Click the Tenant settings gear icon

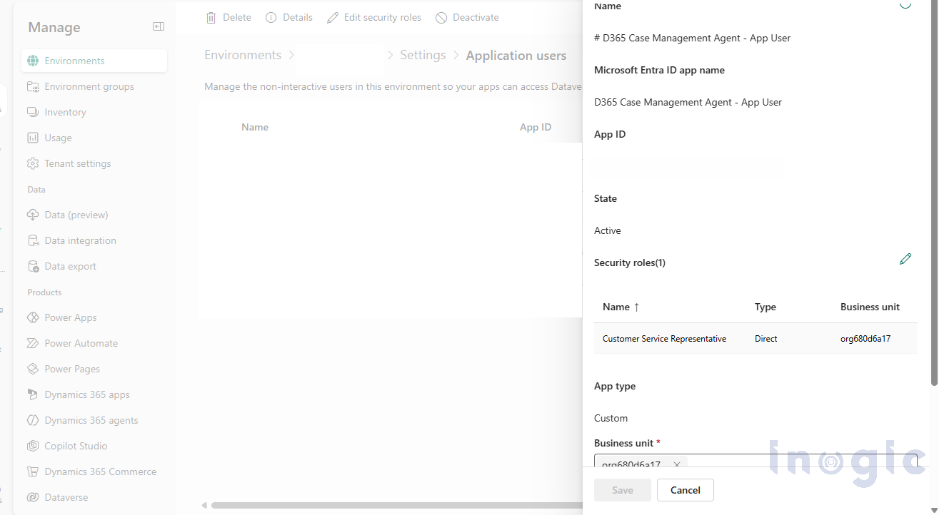pyautogui.click(x=33, y=163)
